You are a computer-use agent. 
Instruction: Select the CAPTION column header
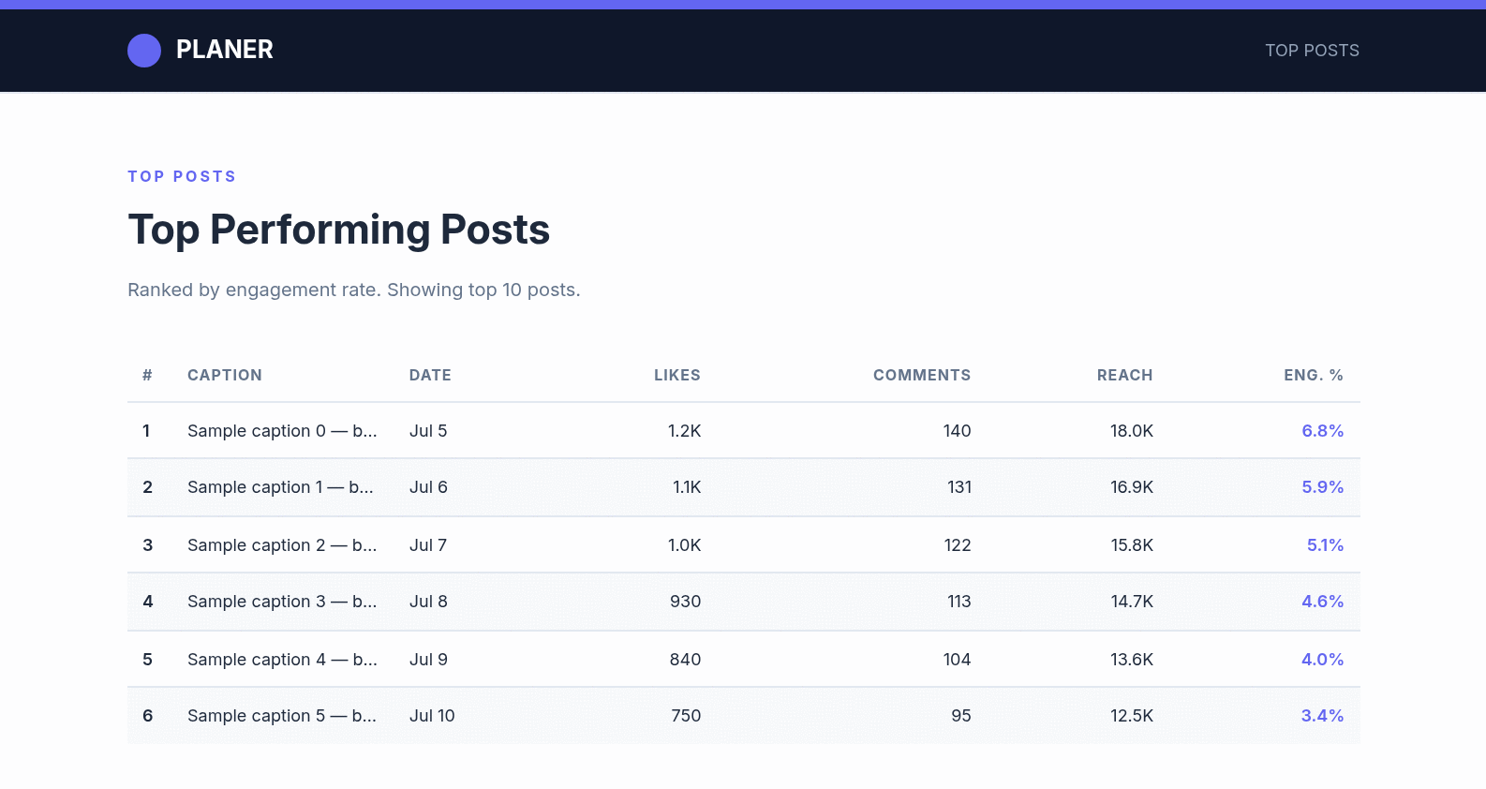click(225, 375)
